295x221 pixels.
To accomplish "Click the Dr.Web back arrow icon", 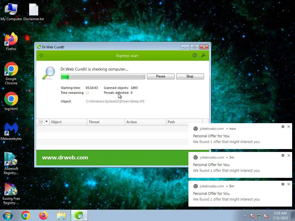I will coord(41,56).
